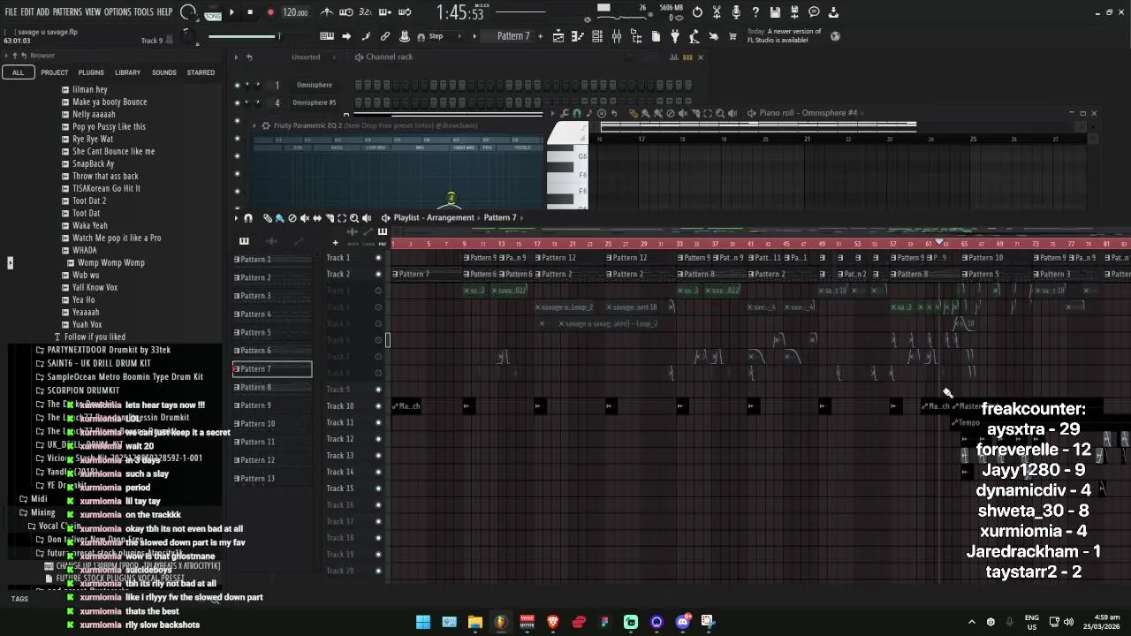Image resolution: width=1131 pixels, height=636 pixels.
Task: Stop playback with the stop button
Action: pos(250,12)
